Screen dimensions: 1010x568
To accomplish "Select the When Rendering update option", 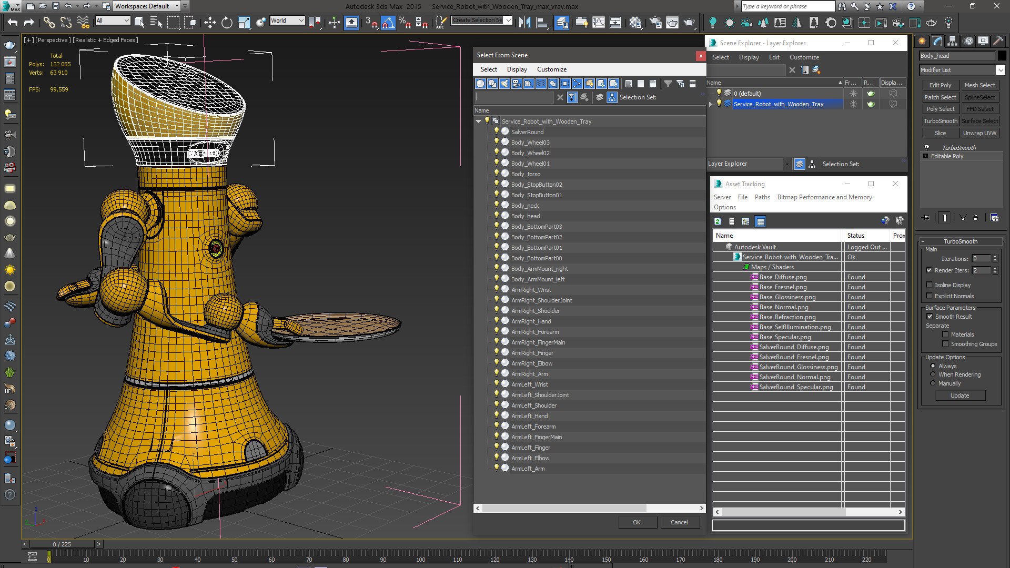I will pos(933,374).
